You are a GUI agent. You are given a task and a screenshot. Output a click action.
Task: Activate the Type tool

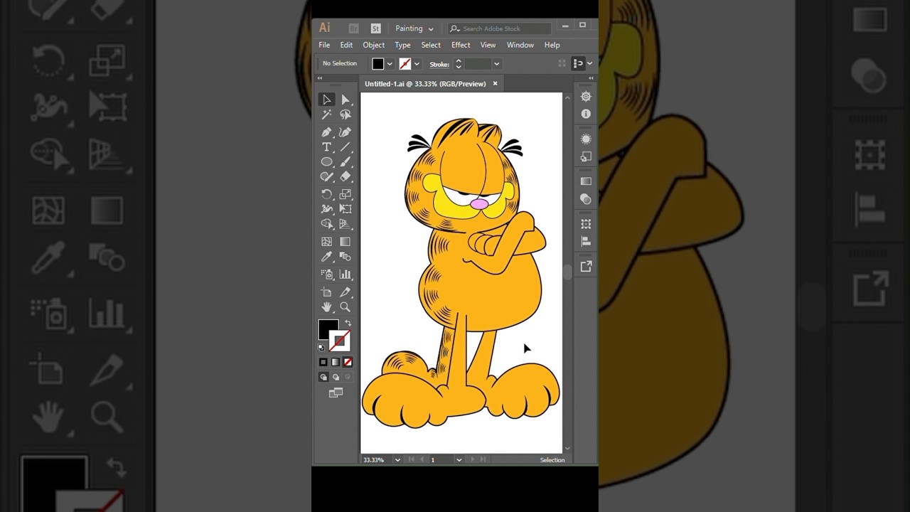tap(326, 147)
